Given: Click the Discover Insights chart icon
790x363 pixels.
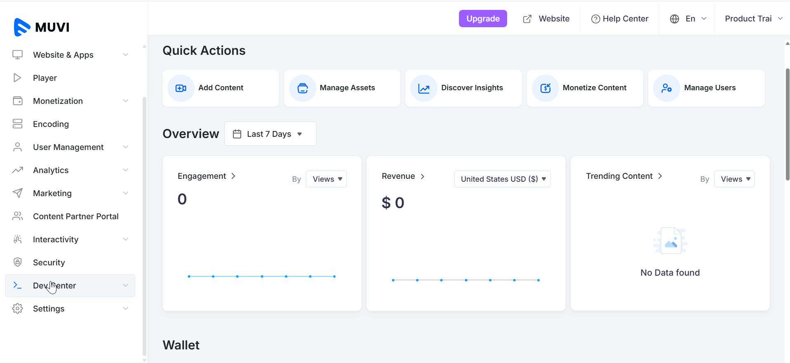Looking at the screenshot, I should tap(424, 88).
